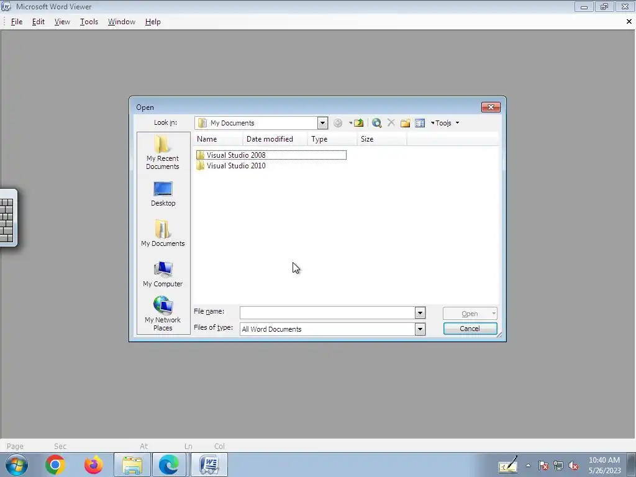
Task: Open the Help menu
Action: (153, 22)
